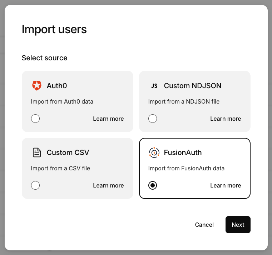Image resolution: width=272 pixels, height=255 pixels.
Task: Select the Custom NDJSON radio button
Action: (x=153, y=119)
